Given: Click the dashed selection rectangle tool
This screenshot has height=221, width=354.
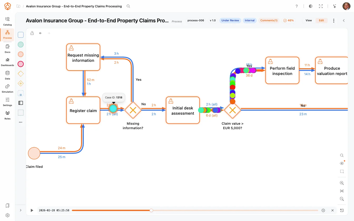Looking at the screenshot, I should (342, 171).
